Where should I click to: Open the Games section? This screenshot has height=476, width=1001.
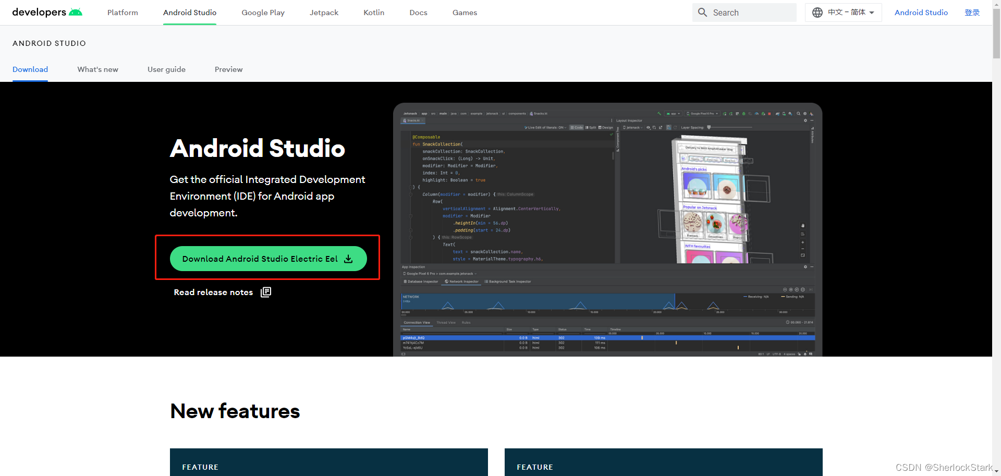(465, 13)
